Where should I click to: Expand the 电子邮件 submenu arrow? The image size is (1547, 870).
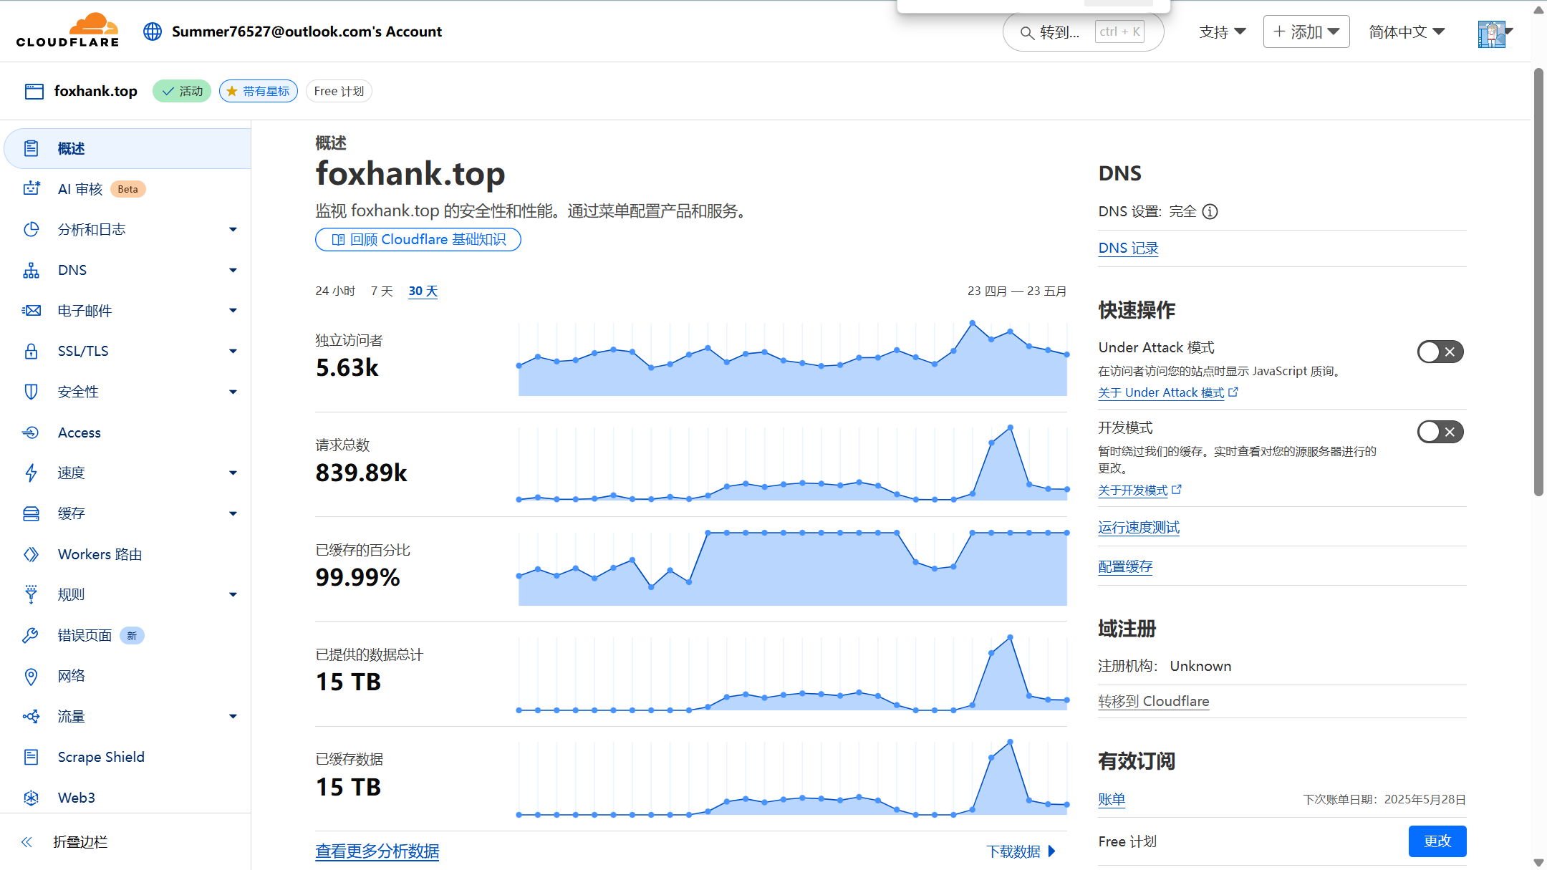[233, 310]
